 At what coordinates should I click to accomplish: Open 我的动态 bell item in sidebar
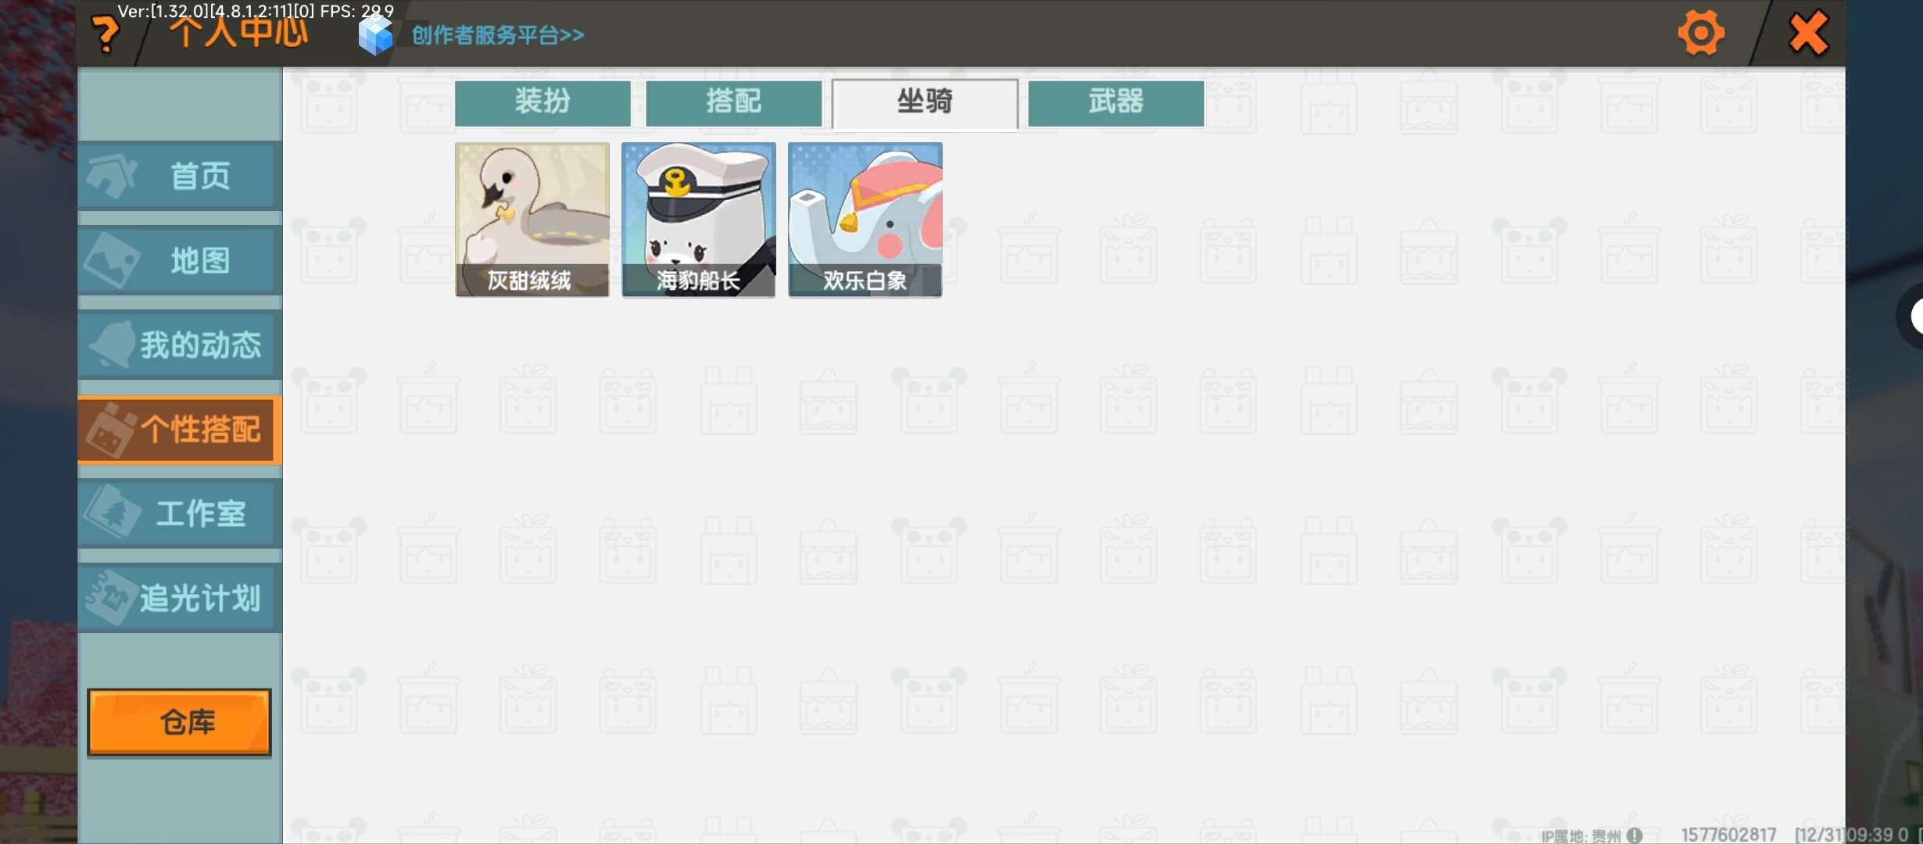point(180,345)
